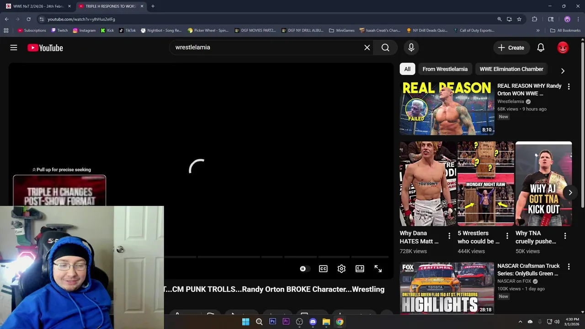This screenshot has height=329, width=585.
Task: Open options for Why Dana HATES short
Action: click(x=449, y=236)
